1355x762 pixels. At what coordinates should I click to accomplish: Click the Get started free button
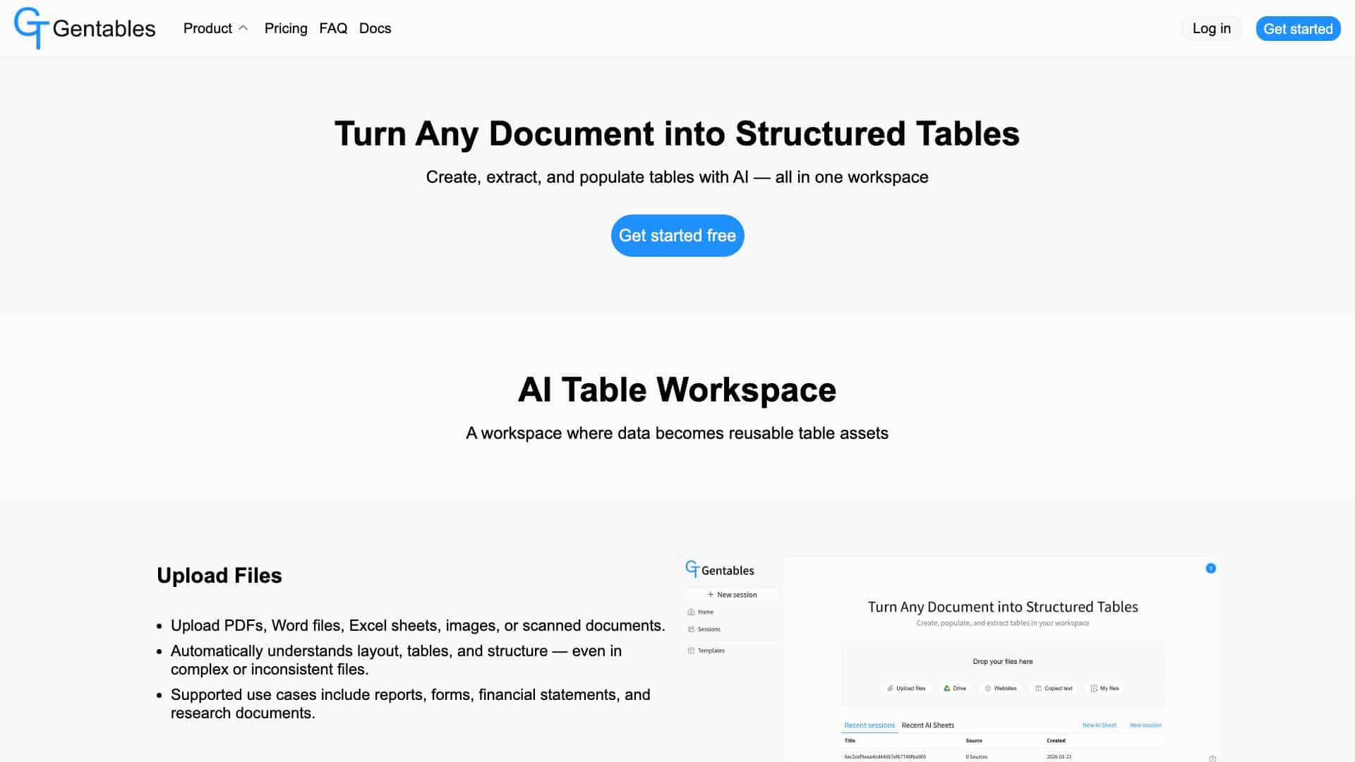pos(677,236)
